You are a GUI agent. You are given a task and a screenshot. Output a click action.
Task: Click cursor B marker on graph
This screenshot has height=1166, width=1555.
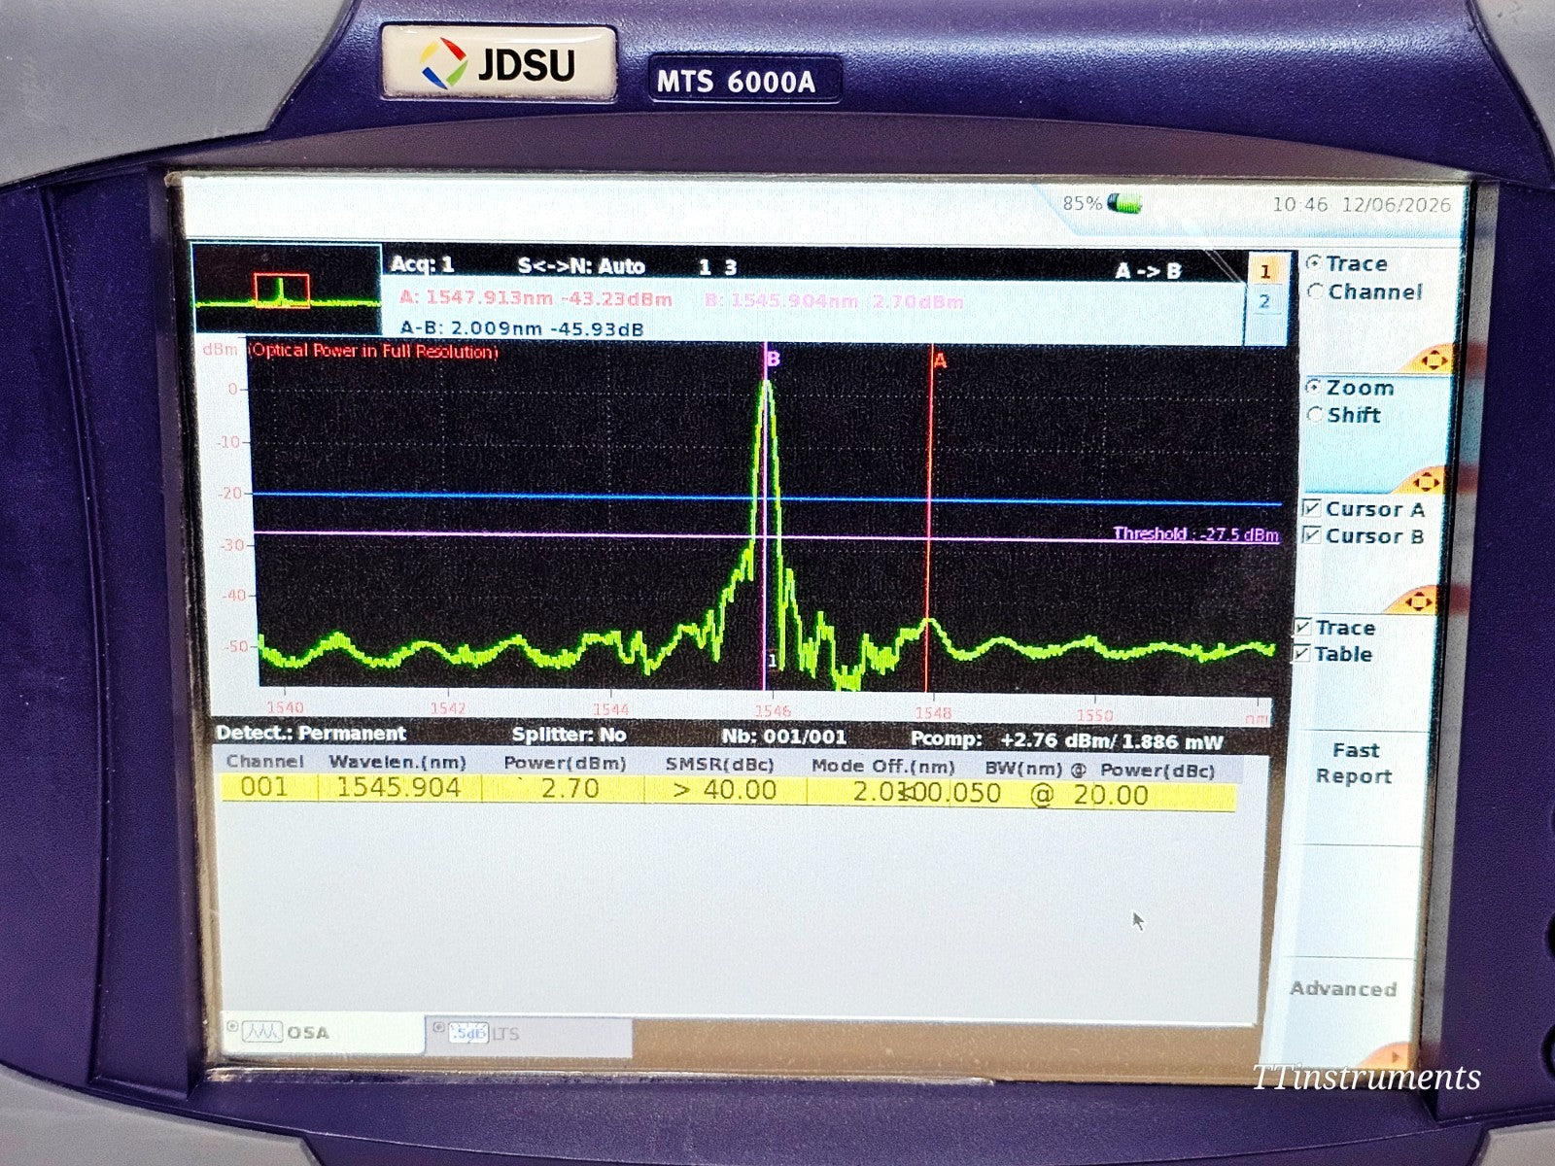point(774,360)
